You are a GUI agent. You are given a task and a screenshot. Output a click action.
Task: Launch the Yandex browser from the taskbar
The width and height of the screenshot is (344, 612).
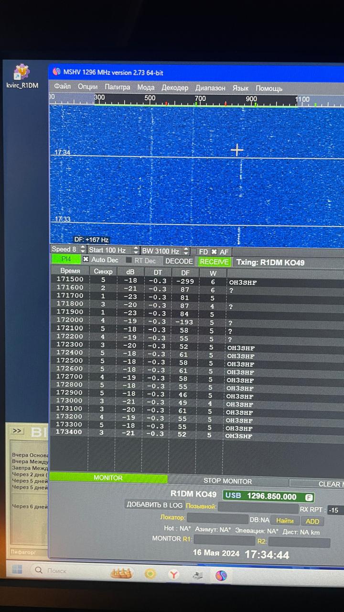[x=173, y=574]
